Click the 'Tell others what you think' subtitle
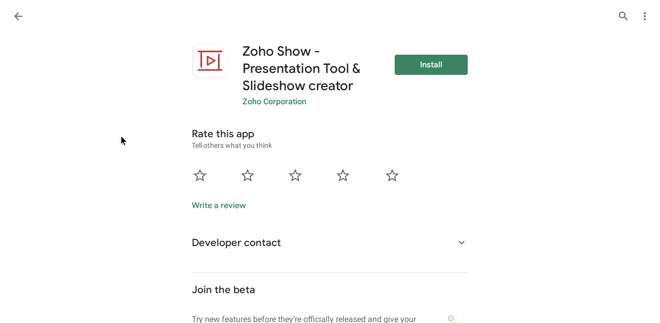 click(x=232, y=146)
